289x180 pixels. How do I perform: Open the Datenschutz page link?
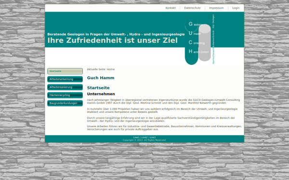[192, 8]
